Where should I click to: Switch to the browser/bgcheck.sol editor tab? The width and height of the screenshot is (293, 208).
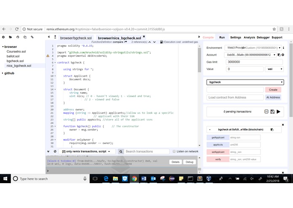tap(76, 38)
